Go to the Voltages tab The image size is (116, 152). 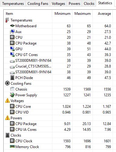[x=58, y=4]
